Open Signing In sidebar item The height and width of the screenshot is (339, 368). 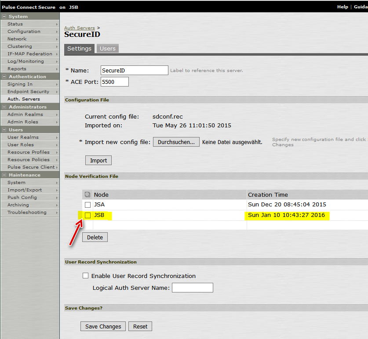pyautogui.click(x=30, y=84)
